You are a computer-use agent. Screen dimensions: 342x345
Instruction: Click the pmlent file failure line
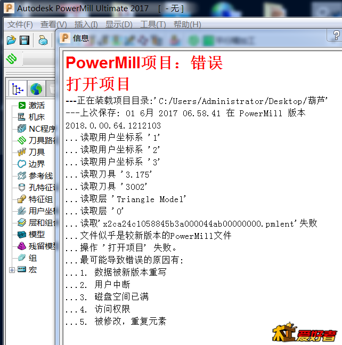click(191, 223)
